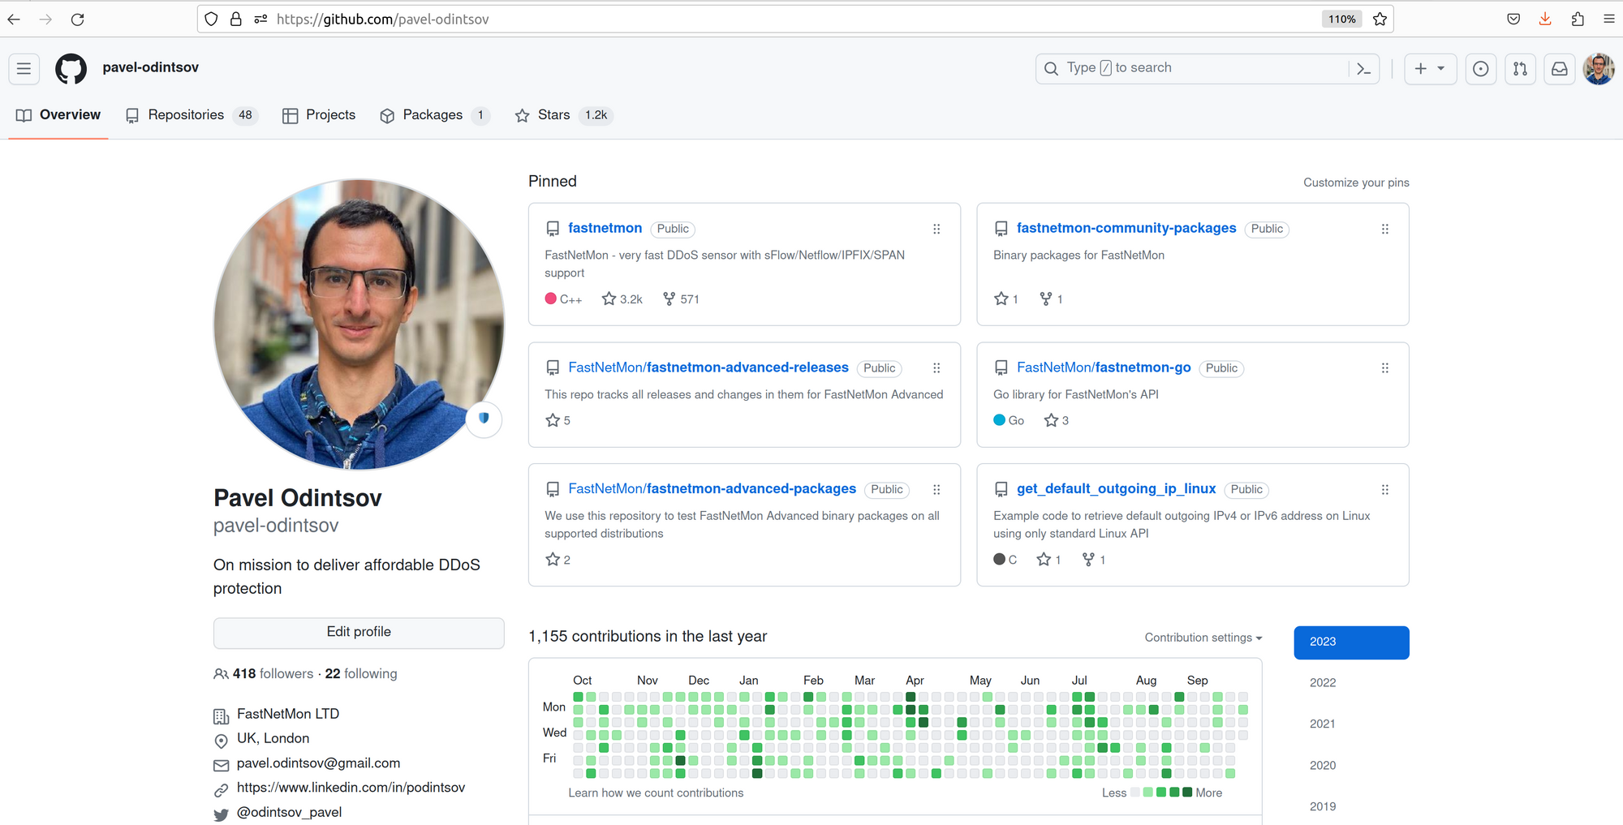Image resolution: width=1623 pixels, height=825 pixels.
Task: Switch to the Overview tab
Action: pyautogui.click(x=58, y=115)
